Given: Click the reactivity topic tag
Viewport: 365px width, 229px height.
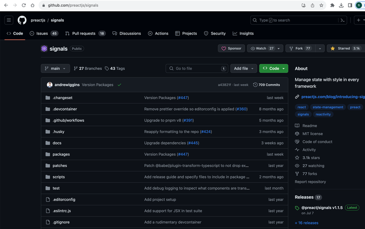Looking at the screenshot, I should pos(323,114).
